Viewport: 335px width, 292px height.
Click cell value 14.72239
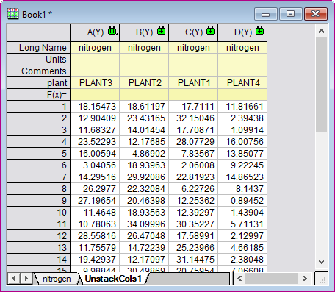pyautogui.click(x=144, y=248)
